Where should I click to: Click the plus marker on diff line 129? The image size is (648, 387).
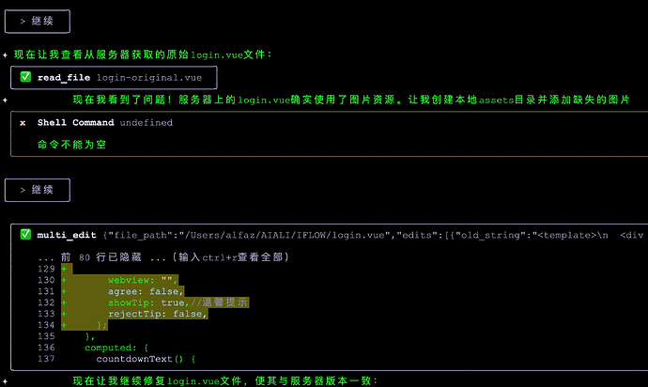[x=64, y=269]
